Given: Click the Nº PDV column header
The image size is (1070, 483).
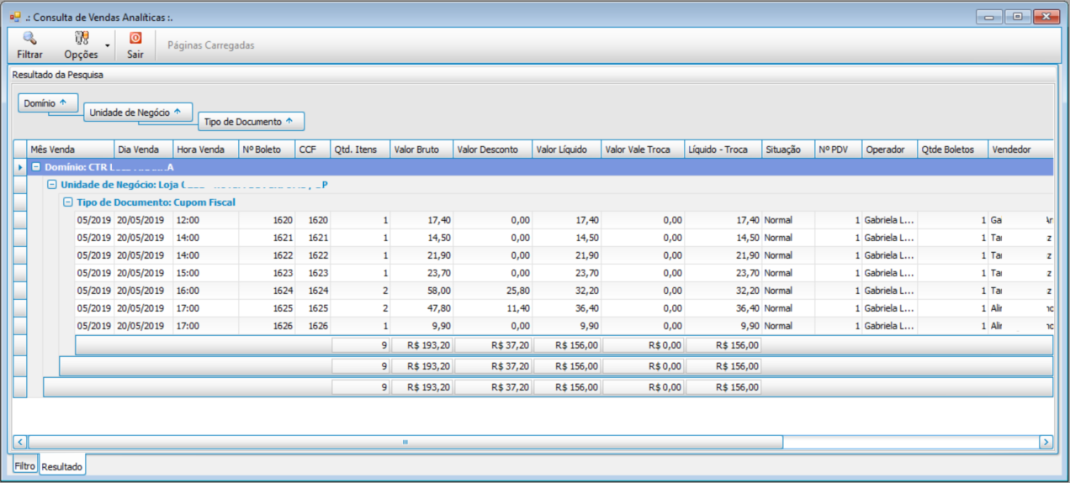Looking at the screenshot, I should point(838,150).
